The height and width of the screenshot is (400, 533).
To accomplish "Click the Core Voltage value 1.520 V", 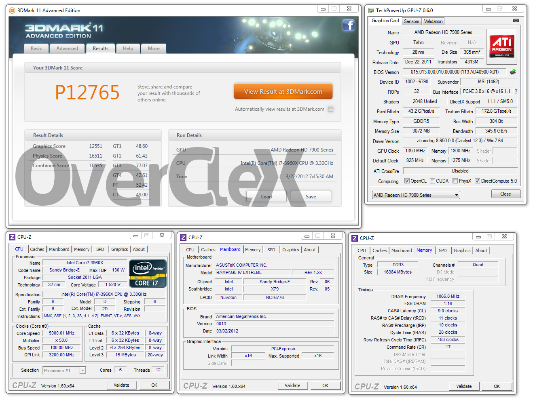I will pyautogui.click(x=113, y=284).
